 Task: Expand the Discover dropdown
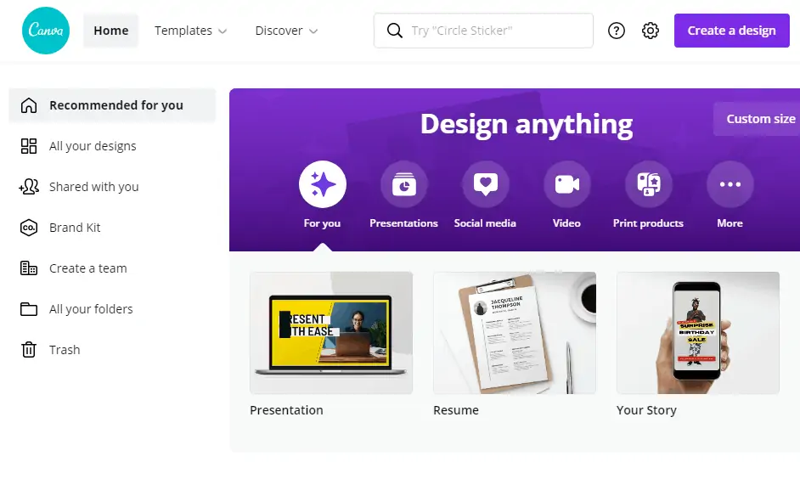click(x=285, y=30)
